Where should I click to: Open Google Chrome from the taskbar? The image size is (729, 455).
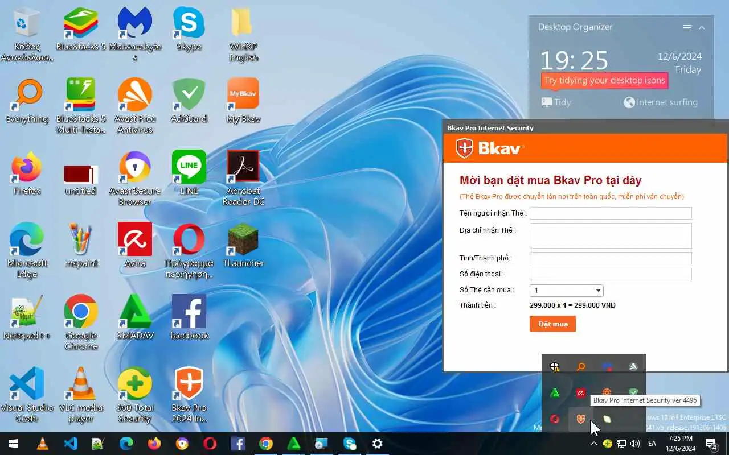266,444
